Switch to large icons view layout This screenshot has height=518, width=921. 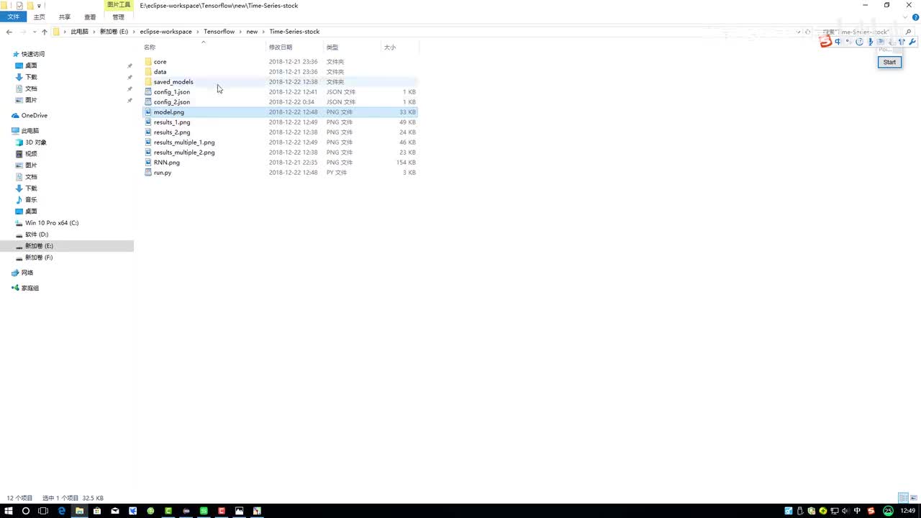coord(913,498)
